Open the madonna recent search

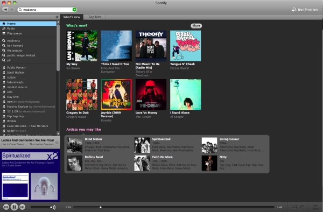point(28,41)
